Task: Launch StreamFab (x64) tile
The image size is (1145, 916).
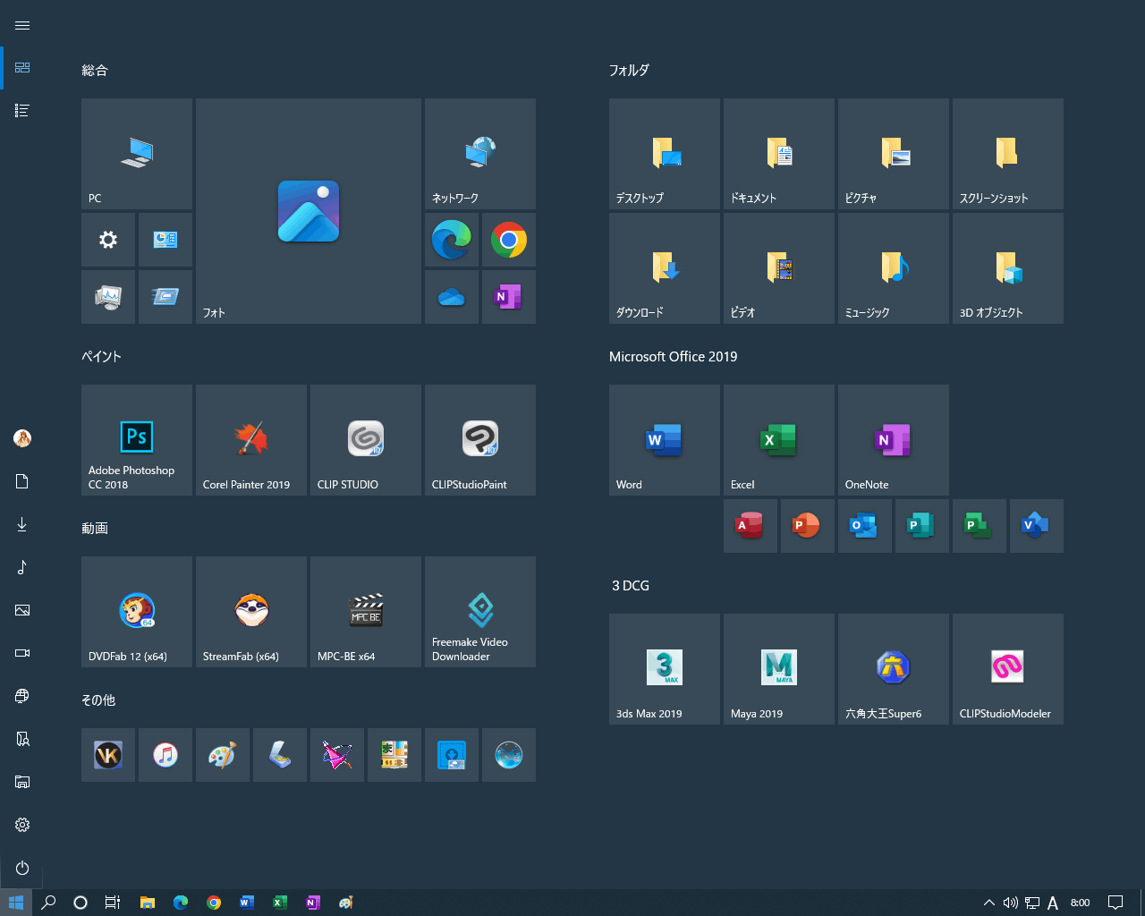Action: pyautogui.click(x=251, y=612)
